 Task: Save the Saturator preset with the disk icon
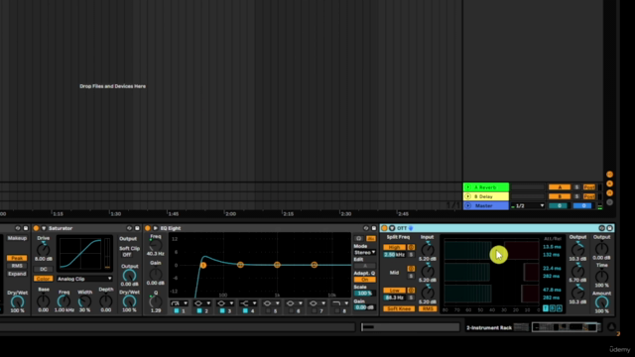[137, 228]
